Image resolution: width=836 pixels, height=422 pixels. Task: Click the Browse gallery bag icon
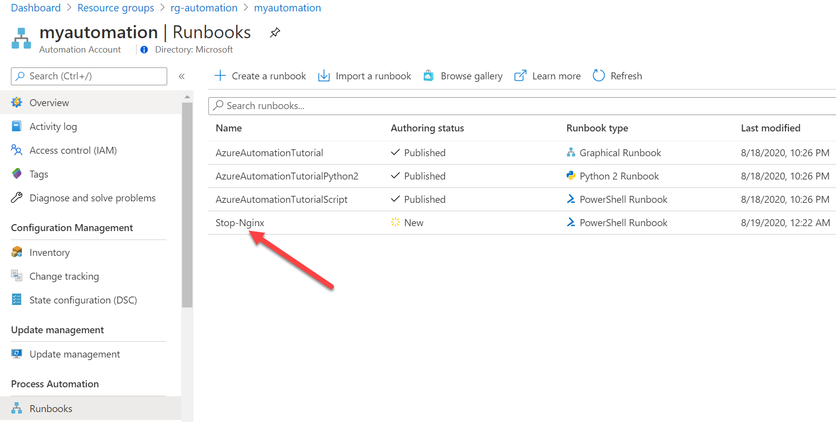click(x=429, y=76)
